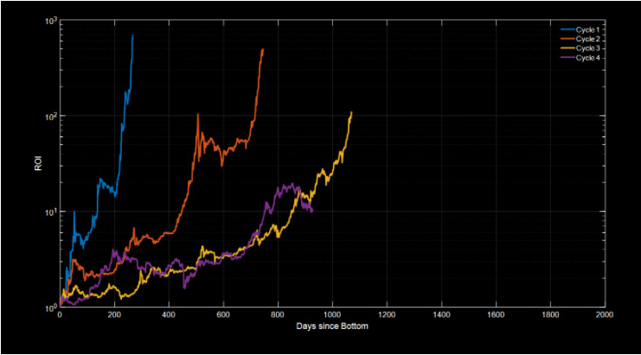641x355 pixels.
Task: Click the 'Days since Bottom' axis title
Action: 332,326
